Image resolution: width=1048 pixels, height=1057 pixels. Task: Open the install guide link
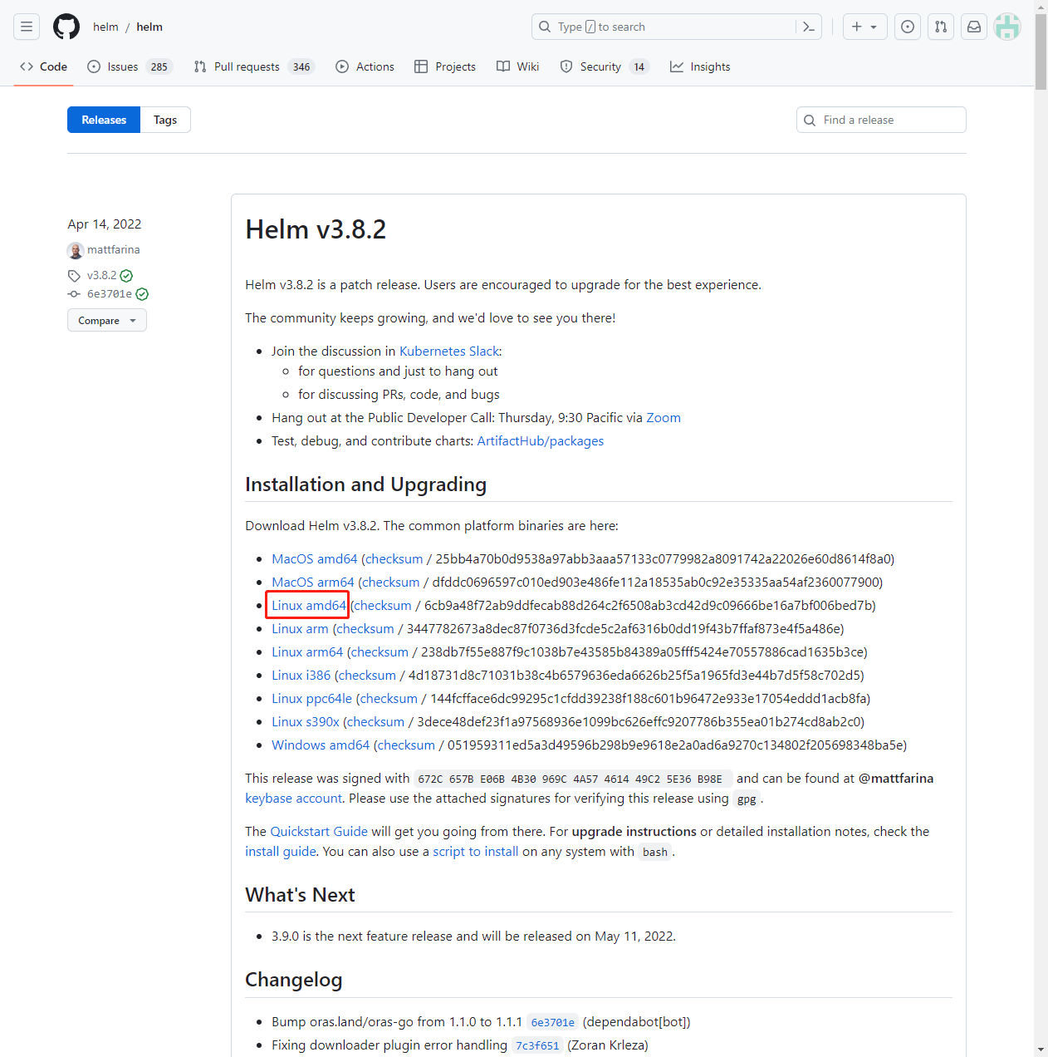tap(281, 852)
